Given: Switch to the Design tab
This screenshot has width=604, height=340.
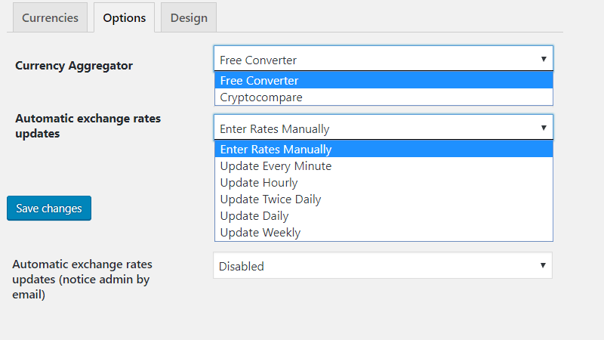Looking at the screenshot, I should tap(189, 18).
